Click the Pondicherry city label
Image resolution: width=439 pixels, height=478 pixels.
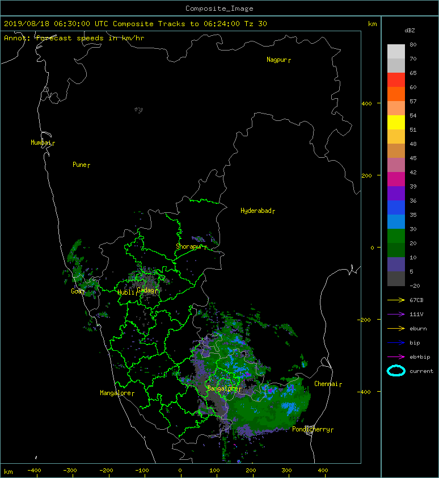click(311, 429)
